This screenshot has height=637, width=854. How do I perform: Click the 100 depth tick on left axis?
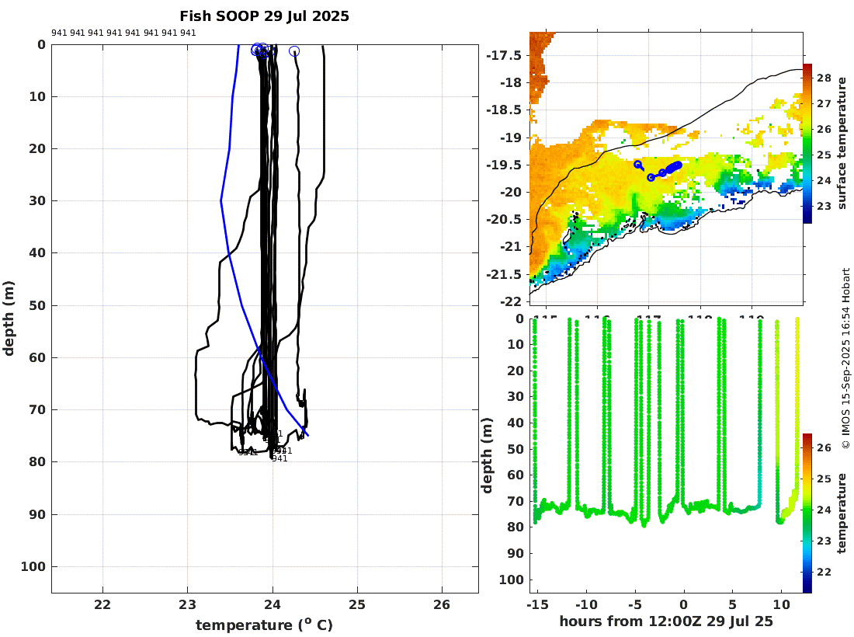(33, 567)
